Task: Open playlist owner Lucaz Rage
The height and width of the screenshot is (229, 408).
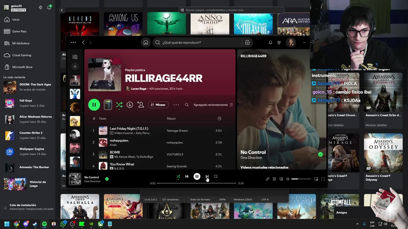Action: [138, 89]
